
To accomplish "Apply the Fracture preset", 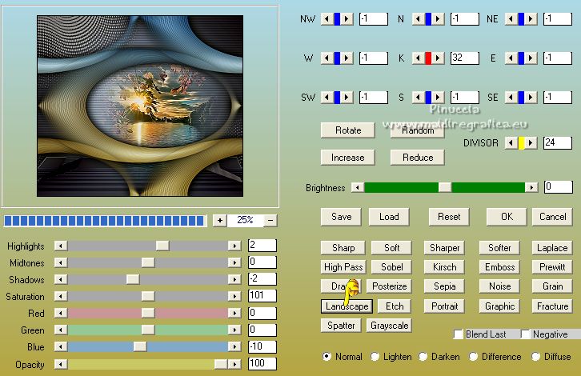I will tap(552, 306).
